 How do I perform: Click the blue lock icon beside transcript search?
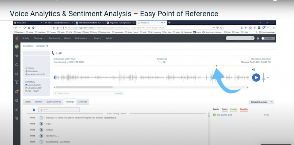coord(34,110)
